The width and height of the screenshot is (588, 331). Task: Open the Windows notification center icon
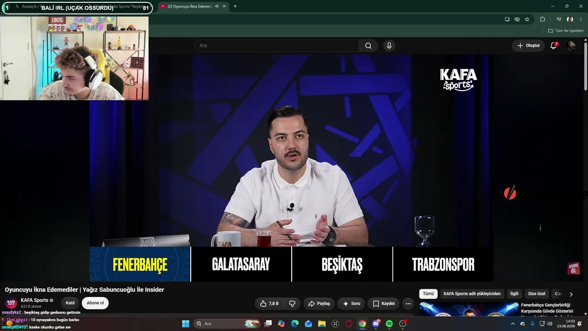coord(580,324)
